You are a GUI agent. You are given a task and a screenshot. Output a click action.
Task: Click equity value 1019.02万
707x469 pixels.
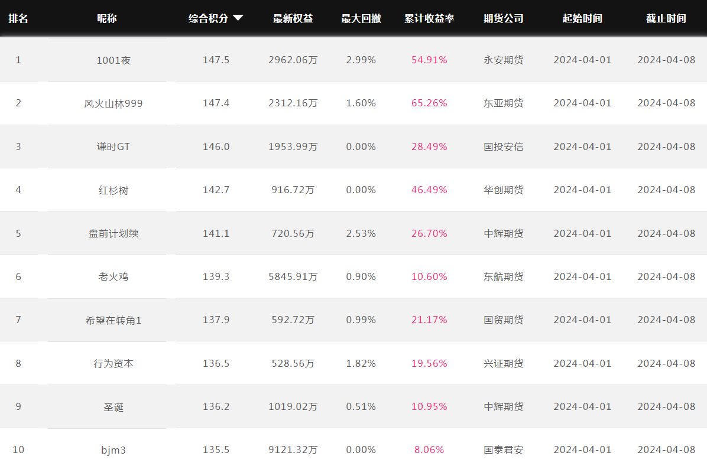point(293,406)
